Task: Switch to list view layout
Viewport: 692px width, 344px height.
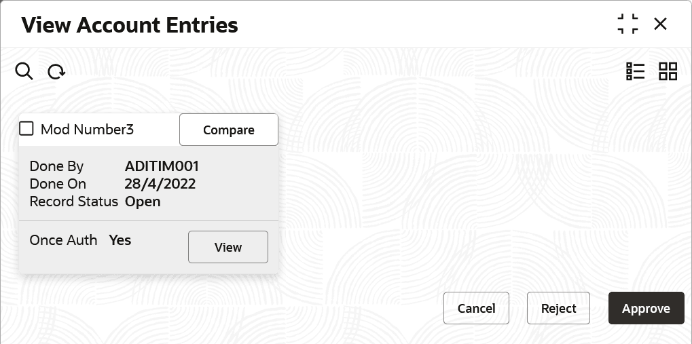Action: (635, 71)
